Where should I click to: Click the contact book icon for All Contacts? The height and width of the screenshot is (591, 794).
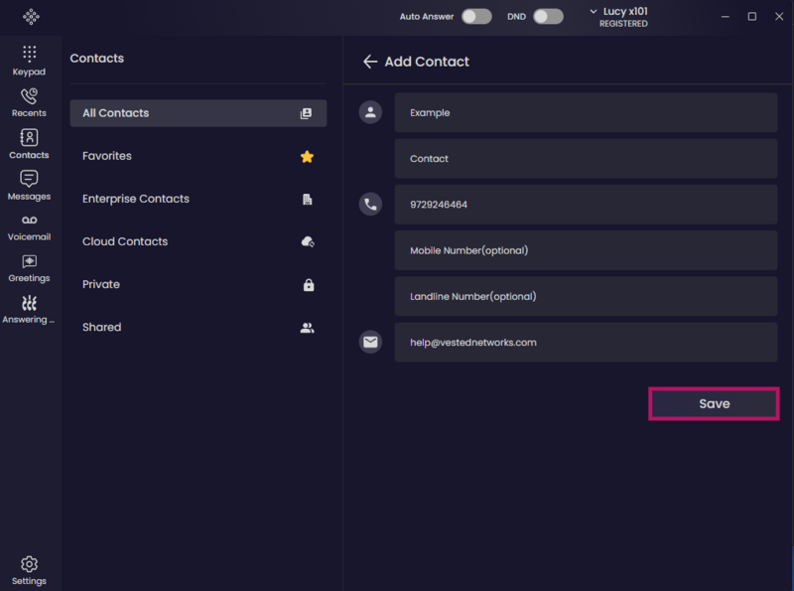(306, 113)
